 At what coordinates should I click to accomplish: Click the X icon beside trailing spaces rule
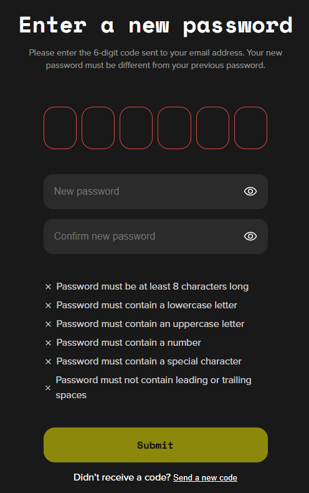click(x=48, y=388)
